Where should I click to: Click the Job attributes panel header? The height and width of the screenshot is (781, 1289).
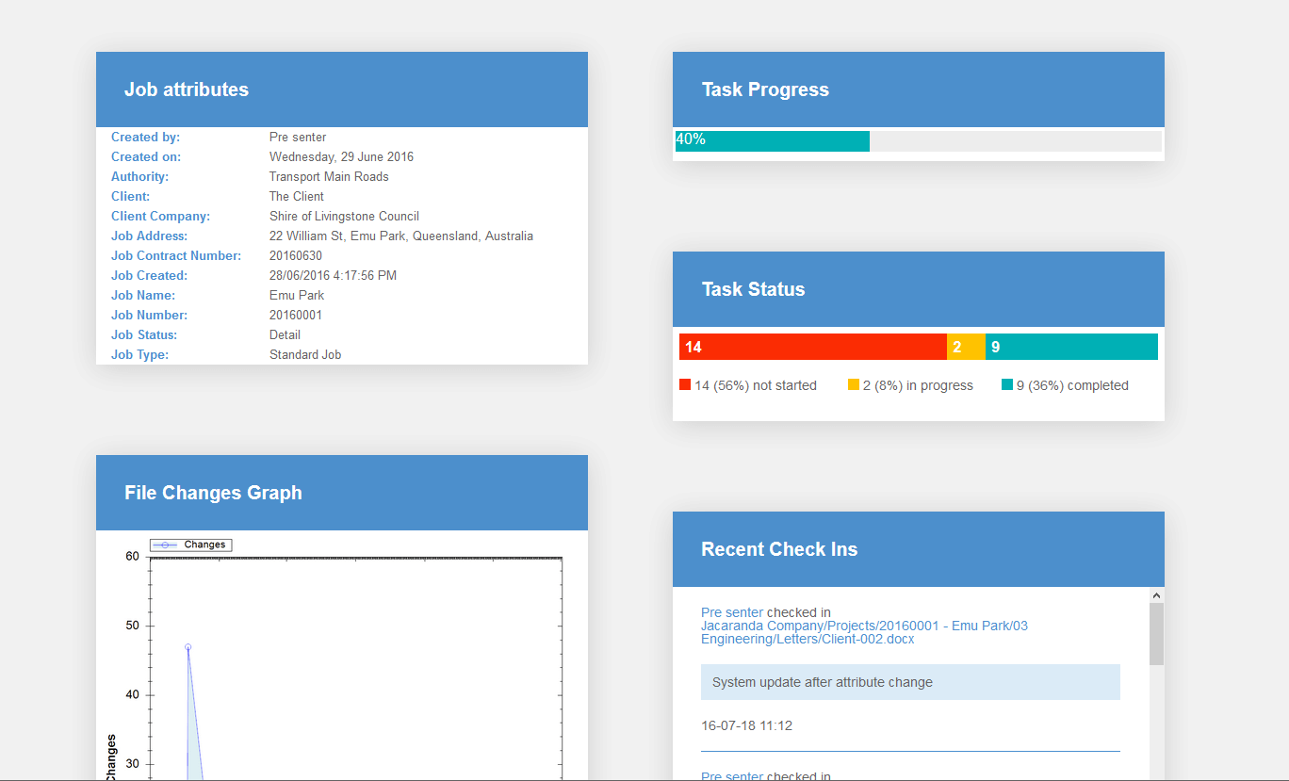pyautogui.click(x=342, y=89)
